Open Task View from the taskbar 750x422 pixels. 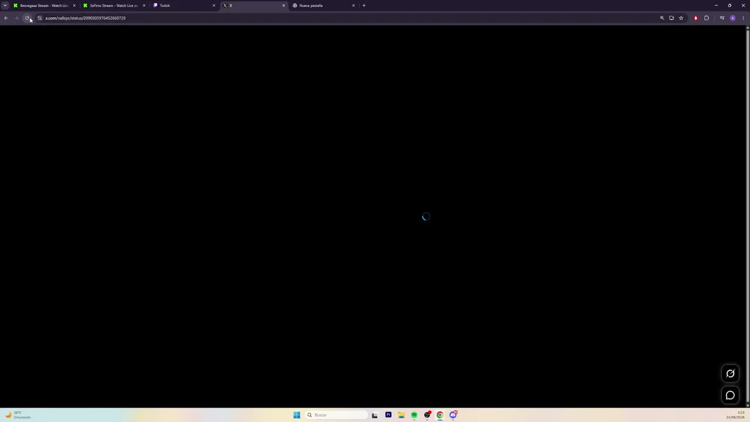374,415
